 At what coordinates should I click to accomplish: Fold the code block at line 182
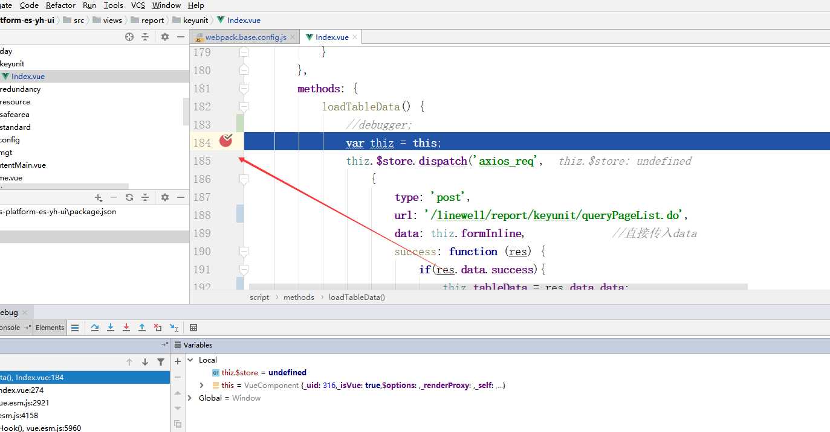coord(244,107)
